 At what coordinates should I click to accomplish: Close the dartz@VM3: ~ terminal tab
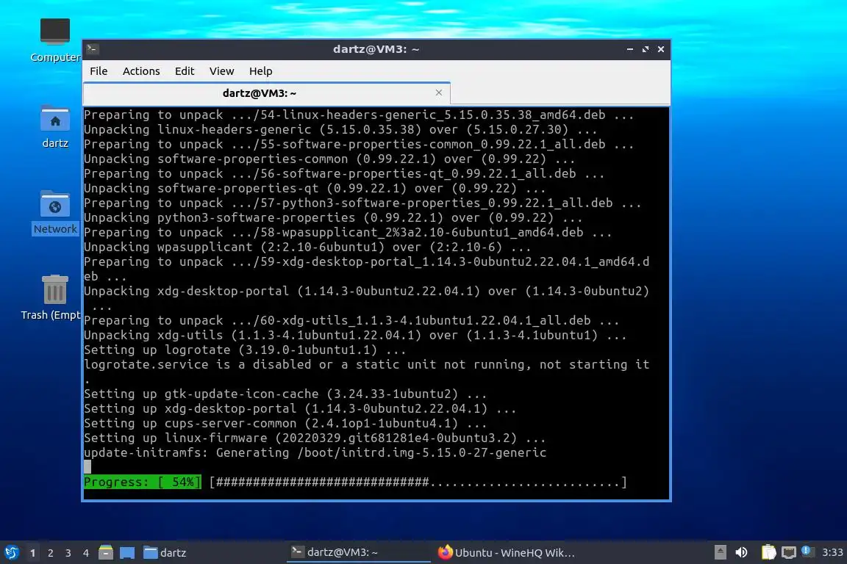(x=439, y=93)
